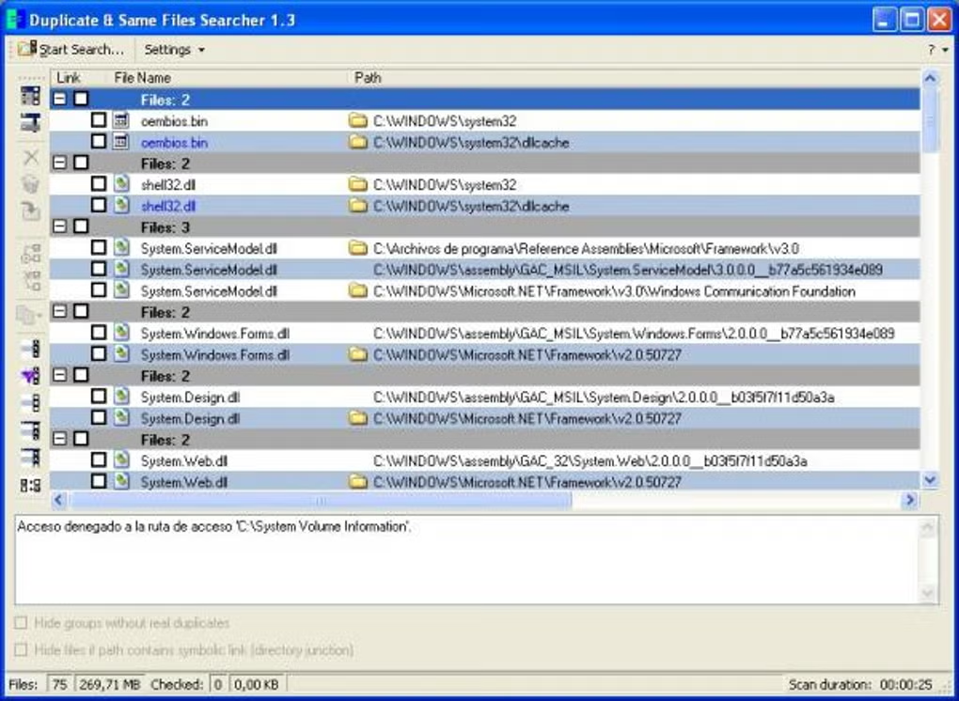Viewport: 959px width, 701px height.
Task: Click horizontal scroll-left arrow of file list
Action: click(58, 501)
